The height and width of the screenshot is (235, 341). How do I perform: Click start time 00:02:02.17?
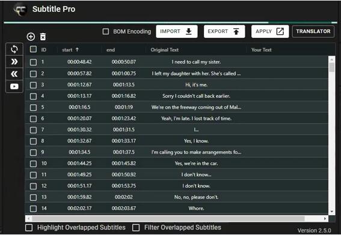tap(79, 209)
